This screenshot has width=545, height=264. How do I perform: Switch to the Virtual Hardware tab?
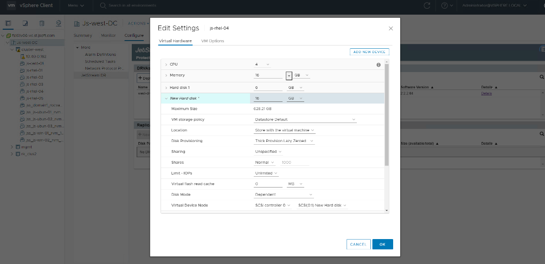coord(175,41)
